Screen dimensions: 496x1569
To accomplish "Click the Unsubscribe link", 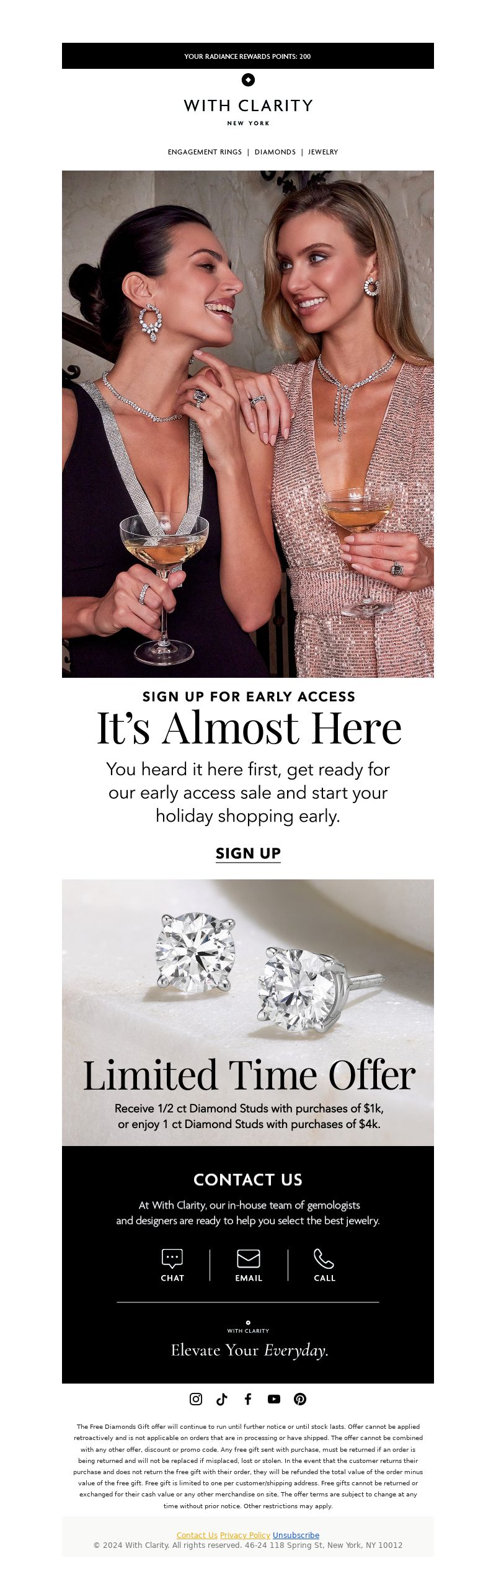I will click(x=296, y=1535).
